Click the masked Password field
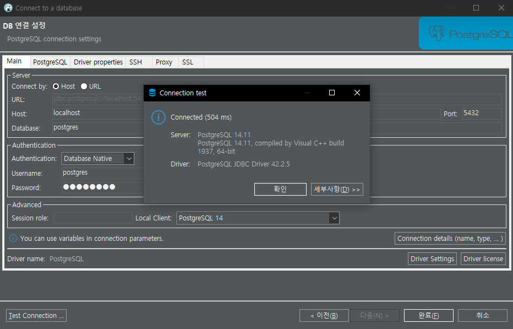 pos(103,187)
